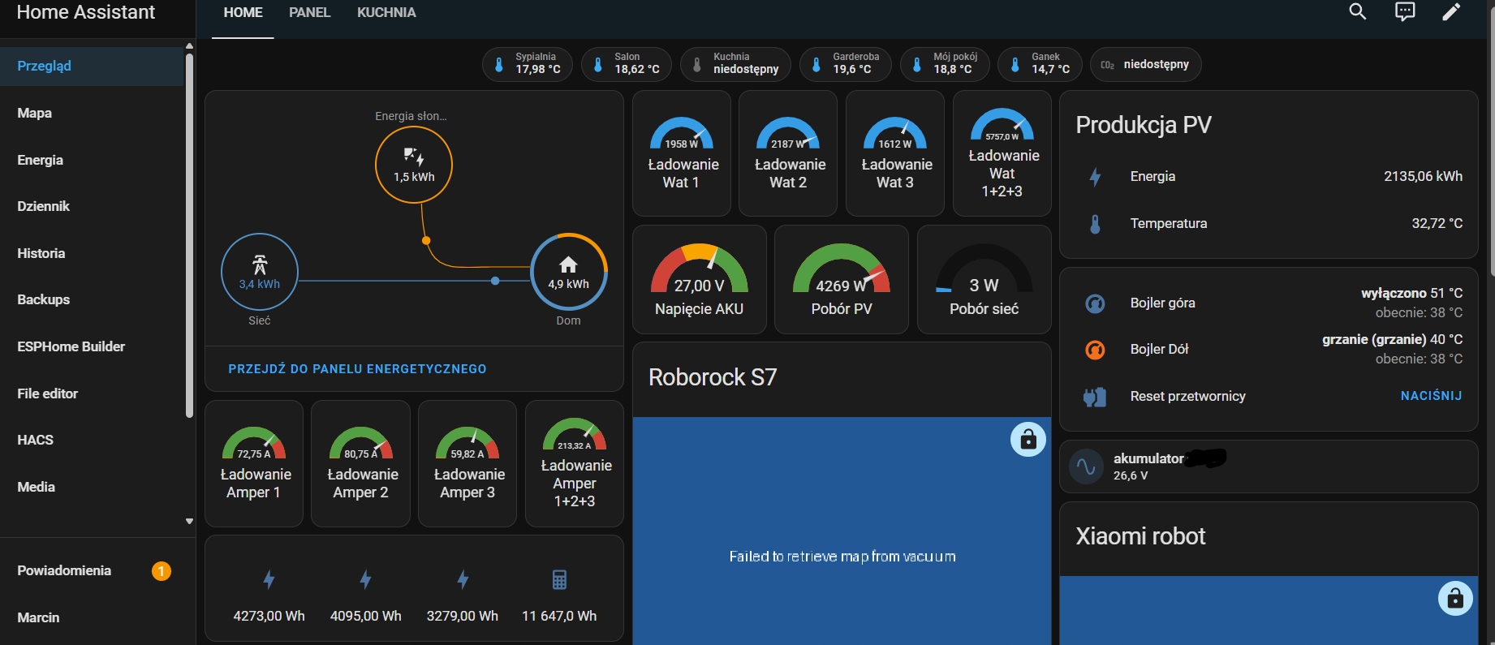Click the orange Bojler Dół thermostat icon
The width and height of the screenshot is (1495, 645).
1095,350
